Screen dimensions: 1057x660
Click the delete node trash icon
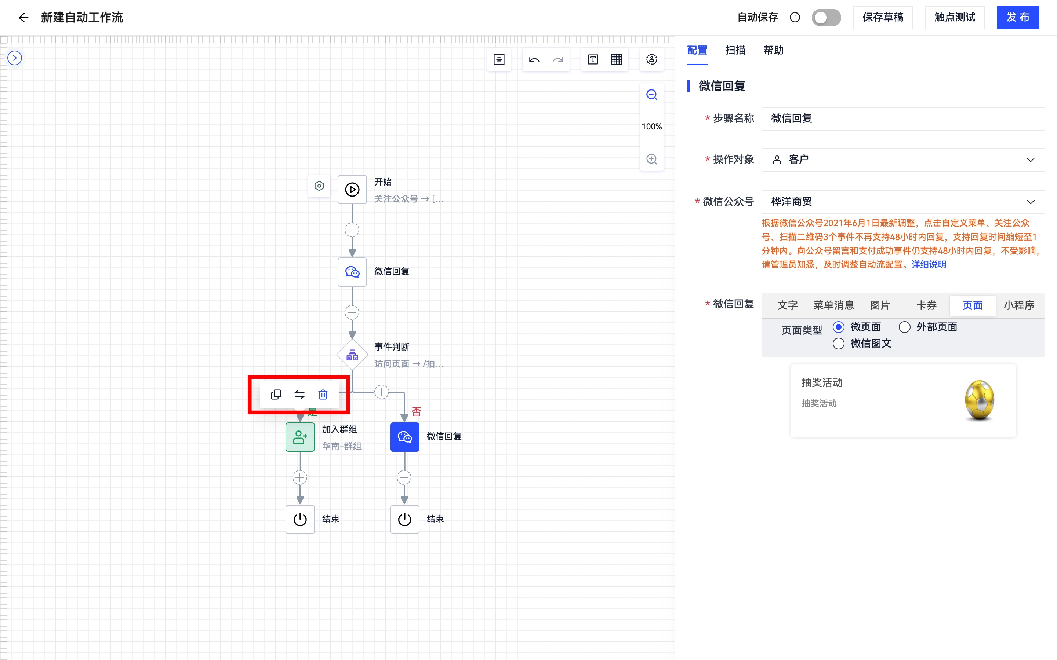[323, 394]
